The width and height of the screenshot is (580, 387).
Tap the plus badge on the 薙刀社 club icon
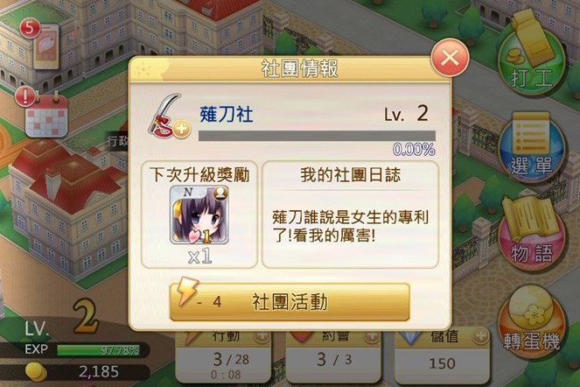[x=181, y=130]
